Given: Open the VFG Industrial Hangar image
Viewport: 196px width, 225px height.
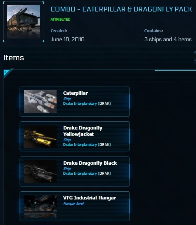Looking at the screenshot, I should 40,206.
